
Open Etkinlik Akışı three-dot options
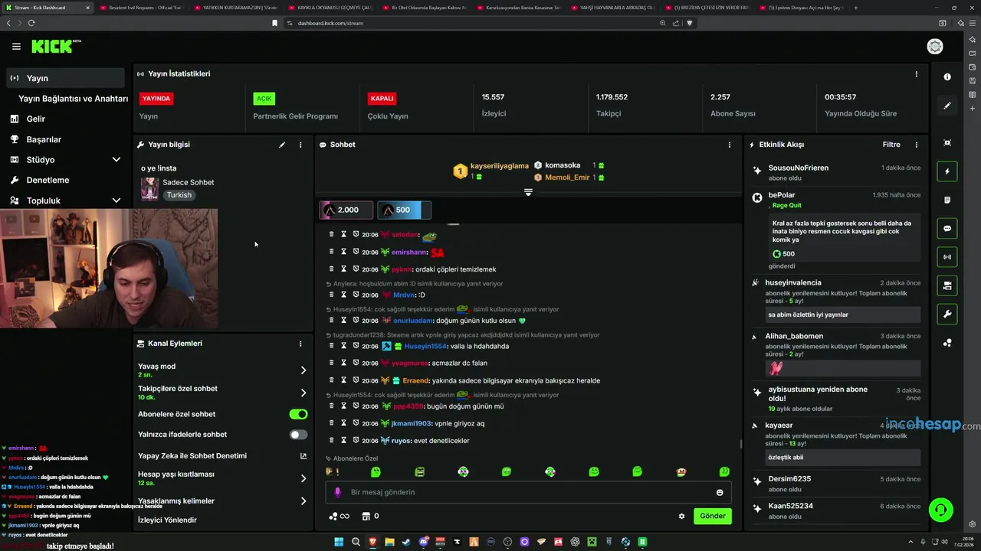[916, 145]
